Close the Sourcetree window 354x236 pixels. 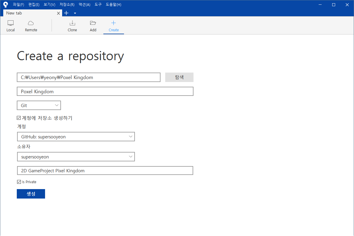347,4
